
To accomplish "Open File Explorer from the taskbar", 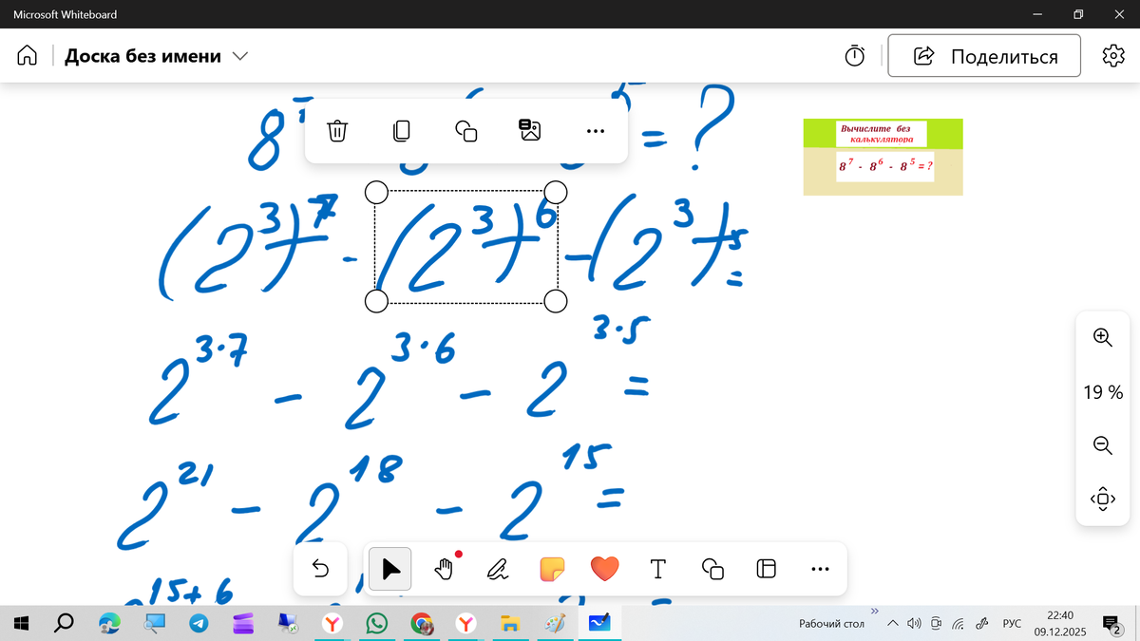I will tap(510, 624).
